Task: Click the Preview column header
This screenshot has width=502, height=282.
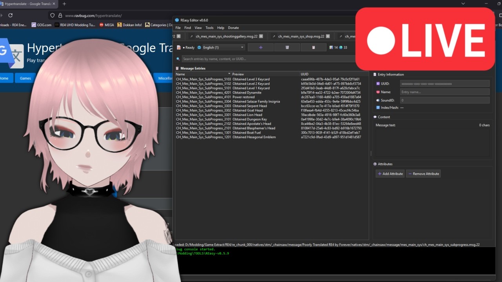Action: (266, 74)
